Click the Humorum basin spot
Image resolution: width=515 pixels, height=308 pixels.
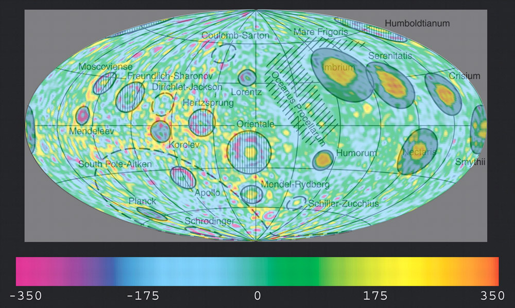coord(323,159)
